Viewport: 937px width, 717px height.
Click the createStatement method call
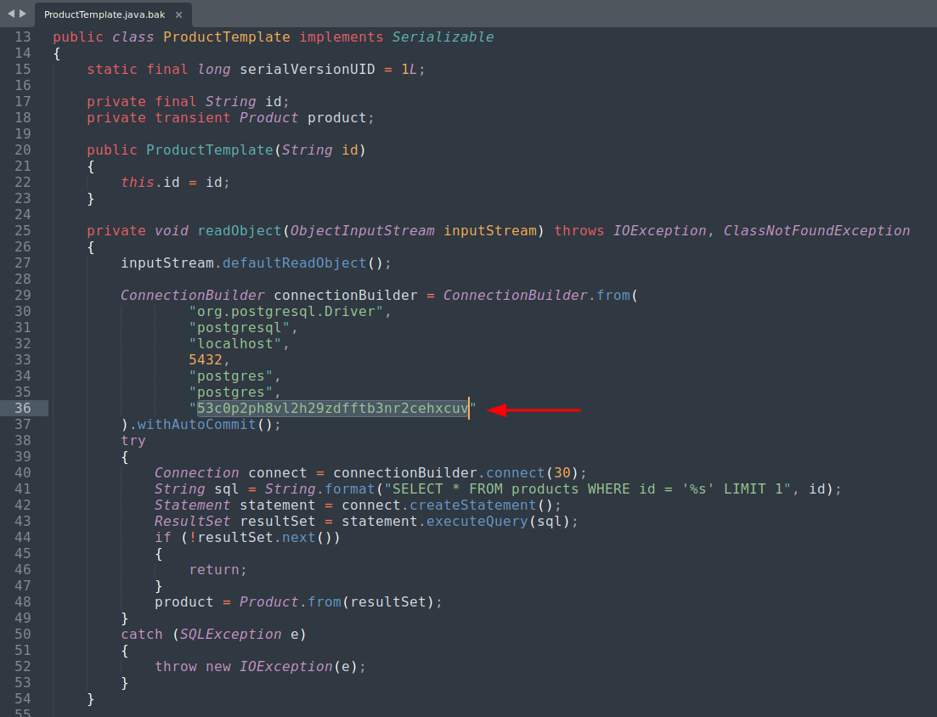(x=472, y=505)
